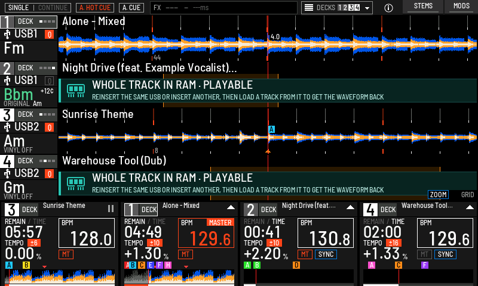Open the info (i) icon in top bar

(x=388, y=8)
